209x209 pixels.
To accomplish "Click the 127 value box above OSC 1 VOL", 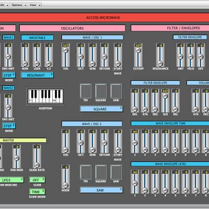I will click(65, 45).
